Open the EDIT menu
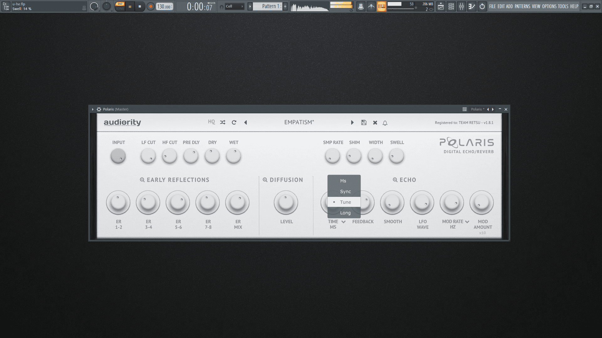 click(x=501, y=6)
